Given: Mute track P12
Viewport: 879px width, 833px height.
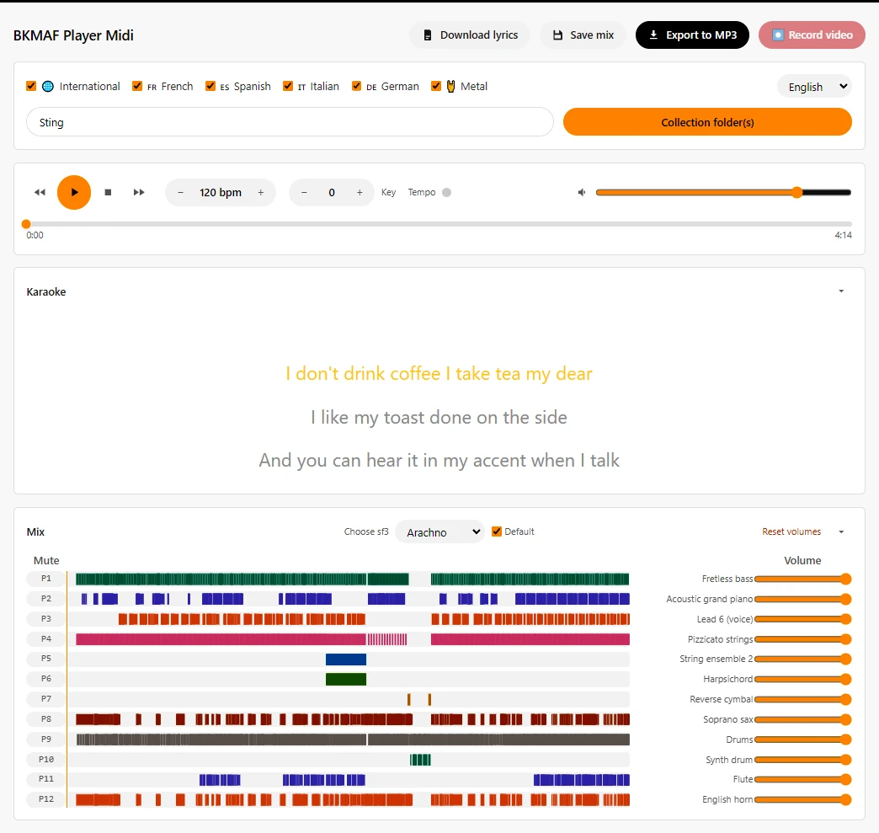Looking at the screenshot, I should coord(46,799).
